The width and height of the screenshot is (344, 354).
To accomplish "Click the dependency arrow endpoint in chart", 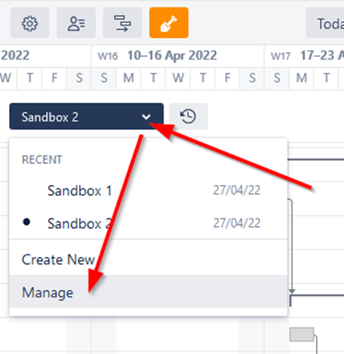I will tap(292, 291).
